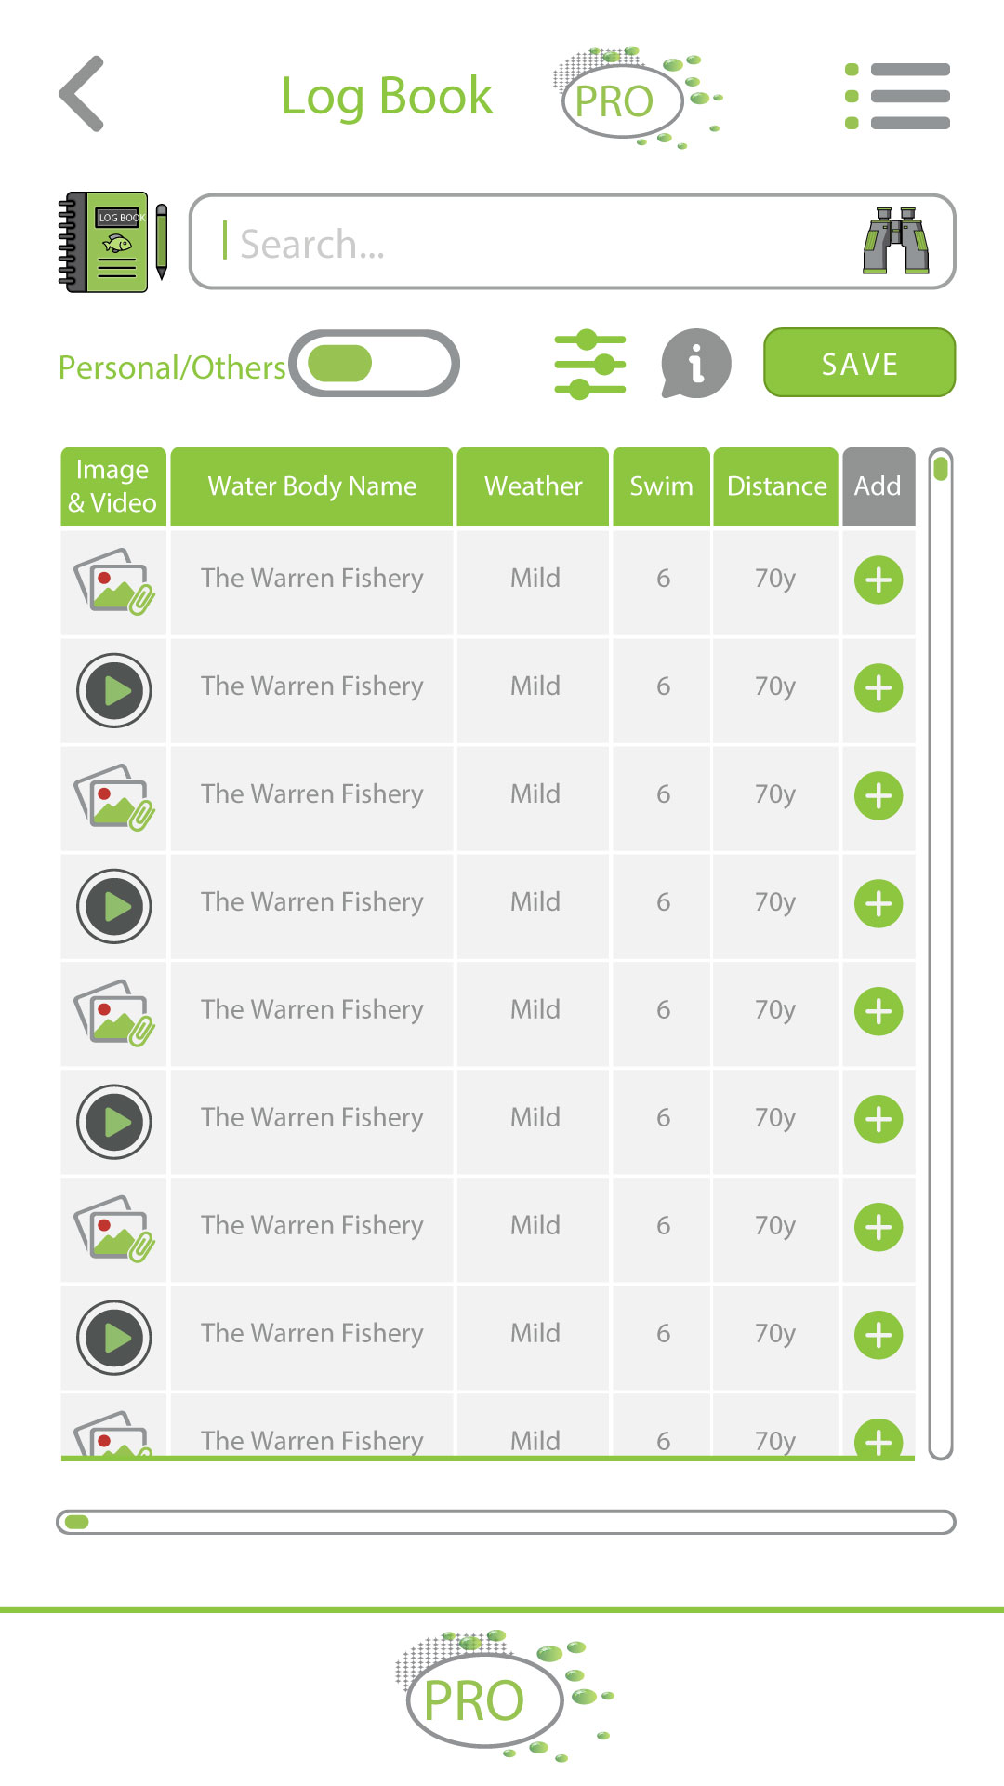
Task: Click the horizontal scroll slider handle
Action: click(77, 1522)
